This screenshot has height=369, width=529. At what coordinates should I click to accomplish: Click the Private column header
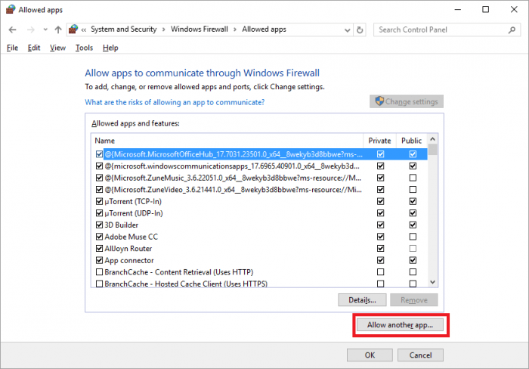pyautogui.click(x=379, y=141)
